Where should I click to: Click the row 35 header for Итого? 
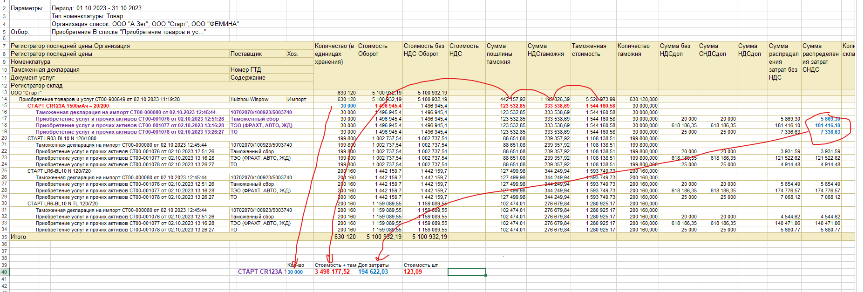[4, 237]
